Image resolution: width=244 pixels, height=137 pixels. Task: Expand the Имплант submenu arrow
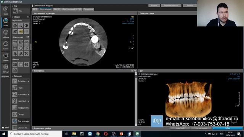tap(29, 101)
